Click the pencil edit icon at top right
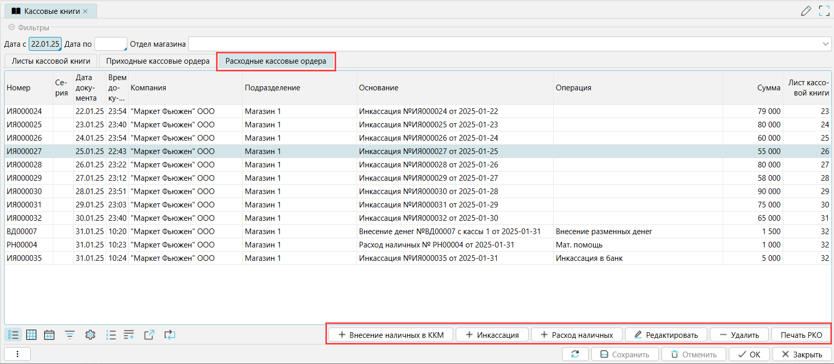 [x=806, y=11]
